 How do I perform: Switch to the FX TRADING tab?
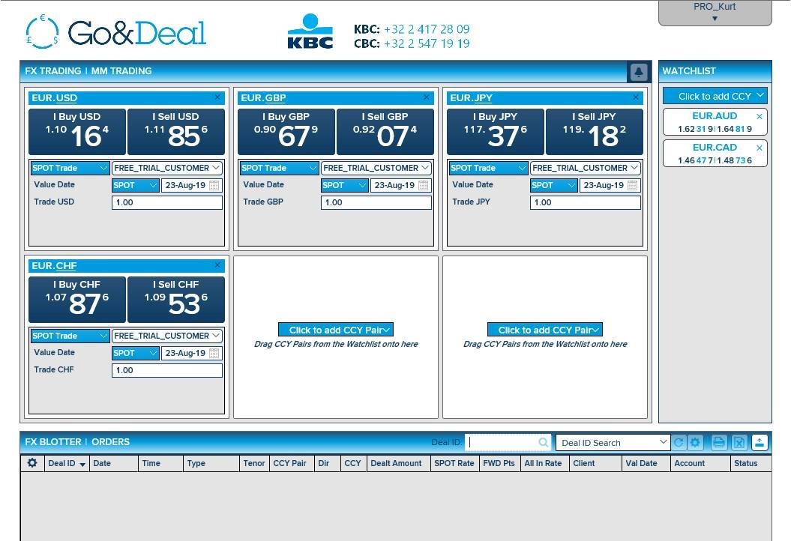click(53, 71)
